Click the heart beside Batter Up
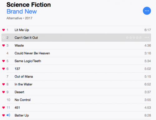Image resolution: width=156 pixels, height=120 pixels. (3, 115)
